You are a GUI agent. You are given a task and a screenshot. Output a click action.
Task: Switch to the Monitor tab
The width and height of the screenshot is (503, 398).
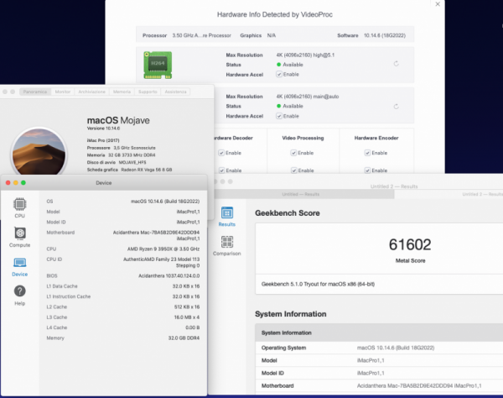tap(63, 92)
